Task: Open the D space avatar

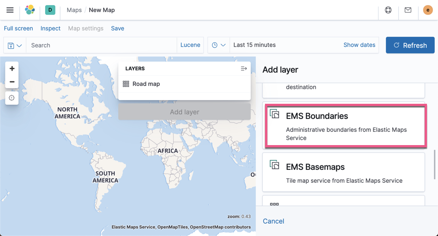Action: (x=50, y=10)
